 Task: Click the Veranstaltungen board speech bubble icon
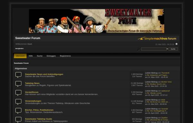(18, 102)
